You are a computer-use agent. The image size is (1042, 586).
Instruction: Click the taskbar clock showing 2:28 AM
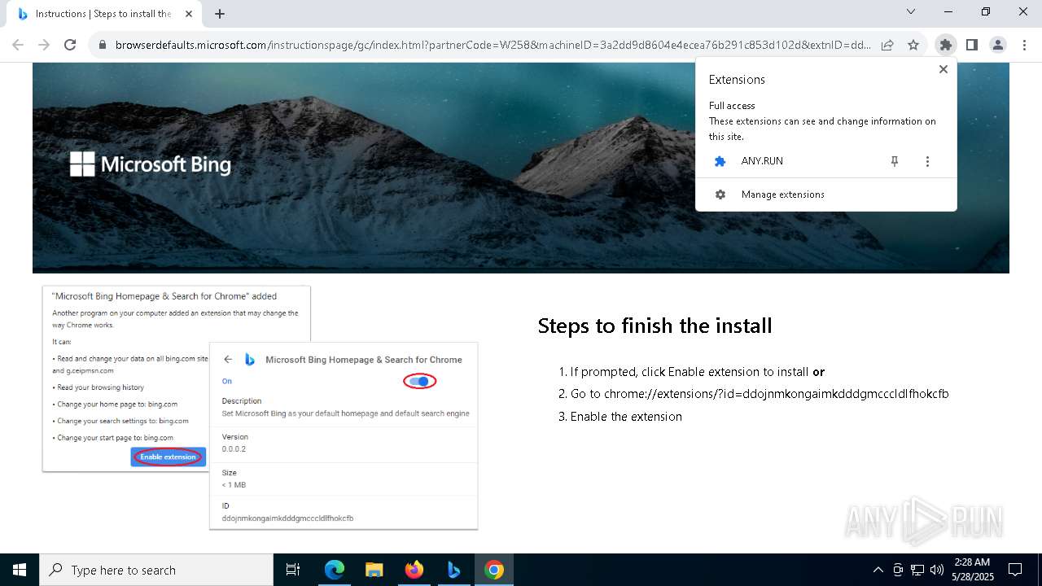coord(972,570)
